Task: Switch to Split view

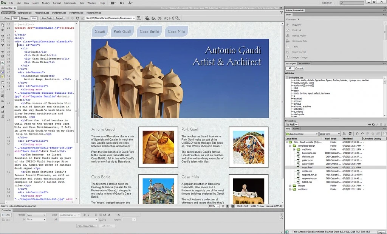Action: (x=15, y=18)
